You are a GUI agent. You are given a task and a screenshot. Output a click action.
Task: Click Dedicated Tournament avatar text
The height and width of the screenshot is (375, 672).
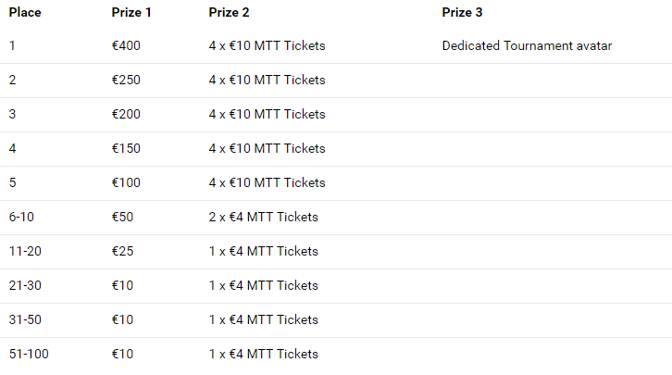(x=527, y=46)
